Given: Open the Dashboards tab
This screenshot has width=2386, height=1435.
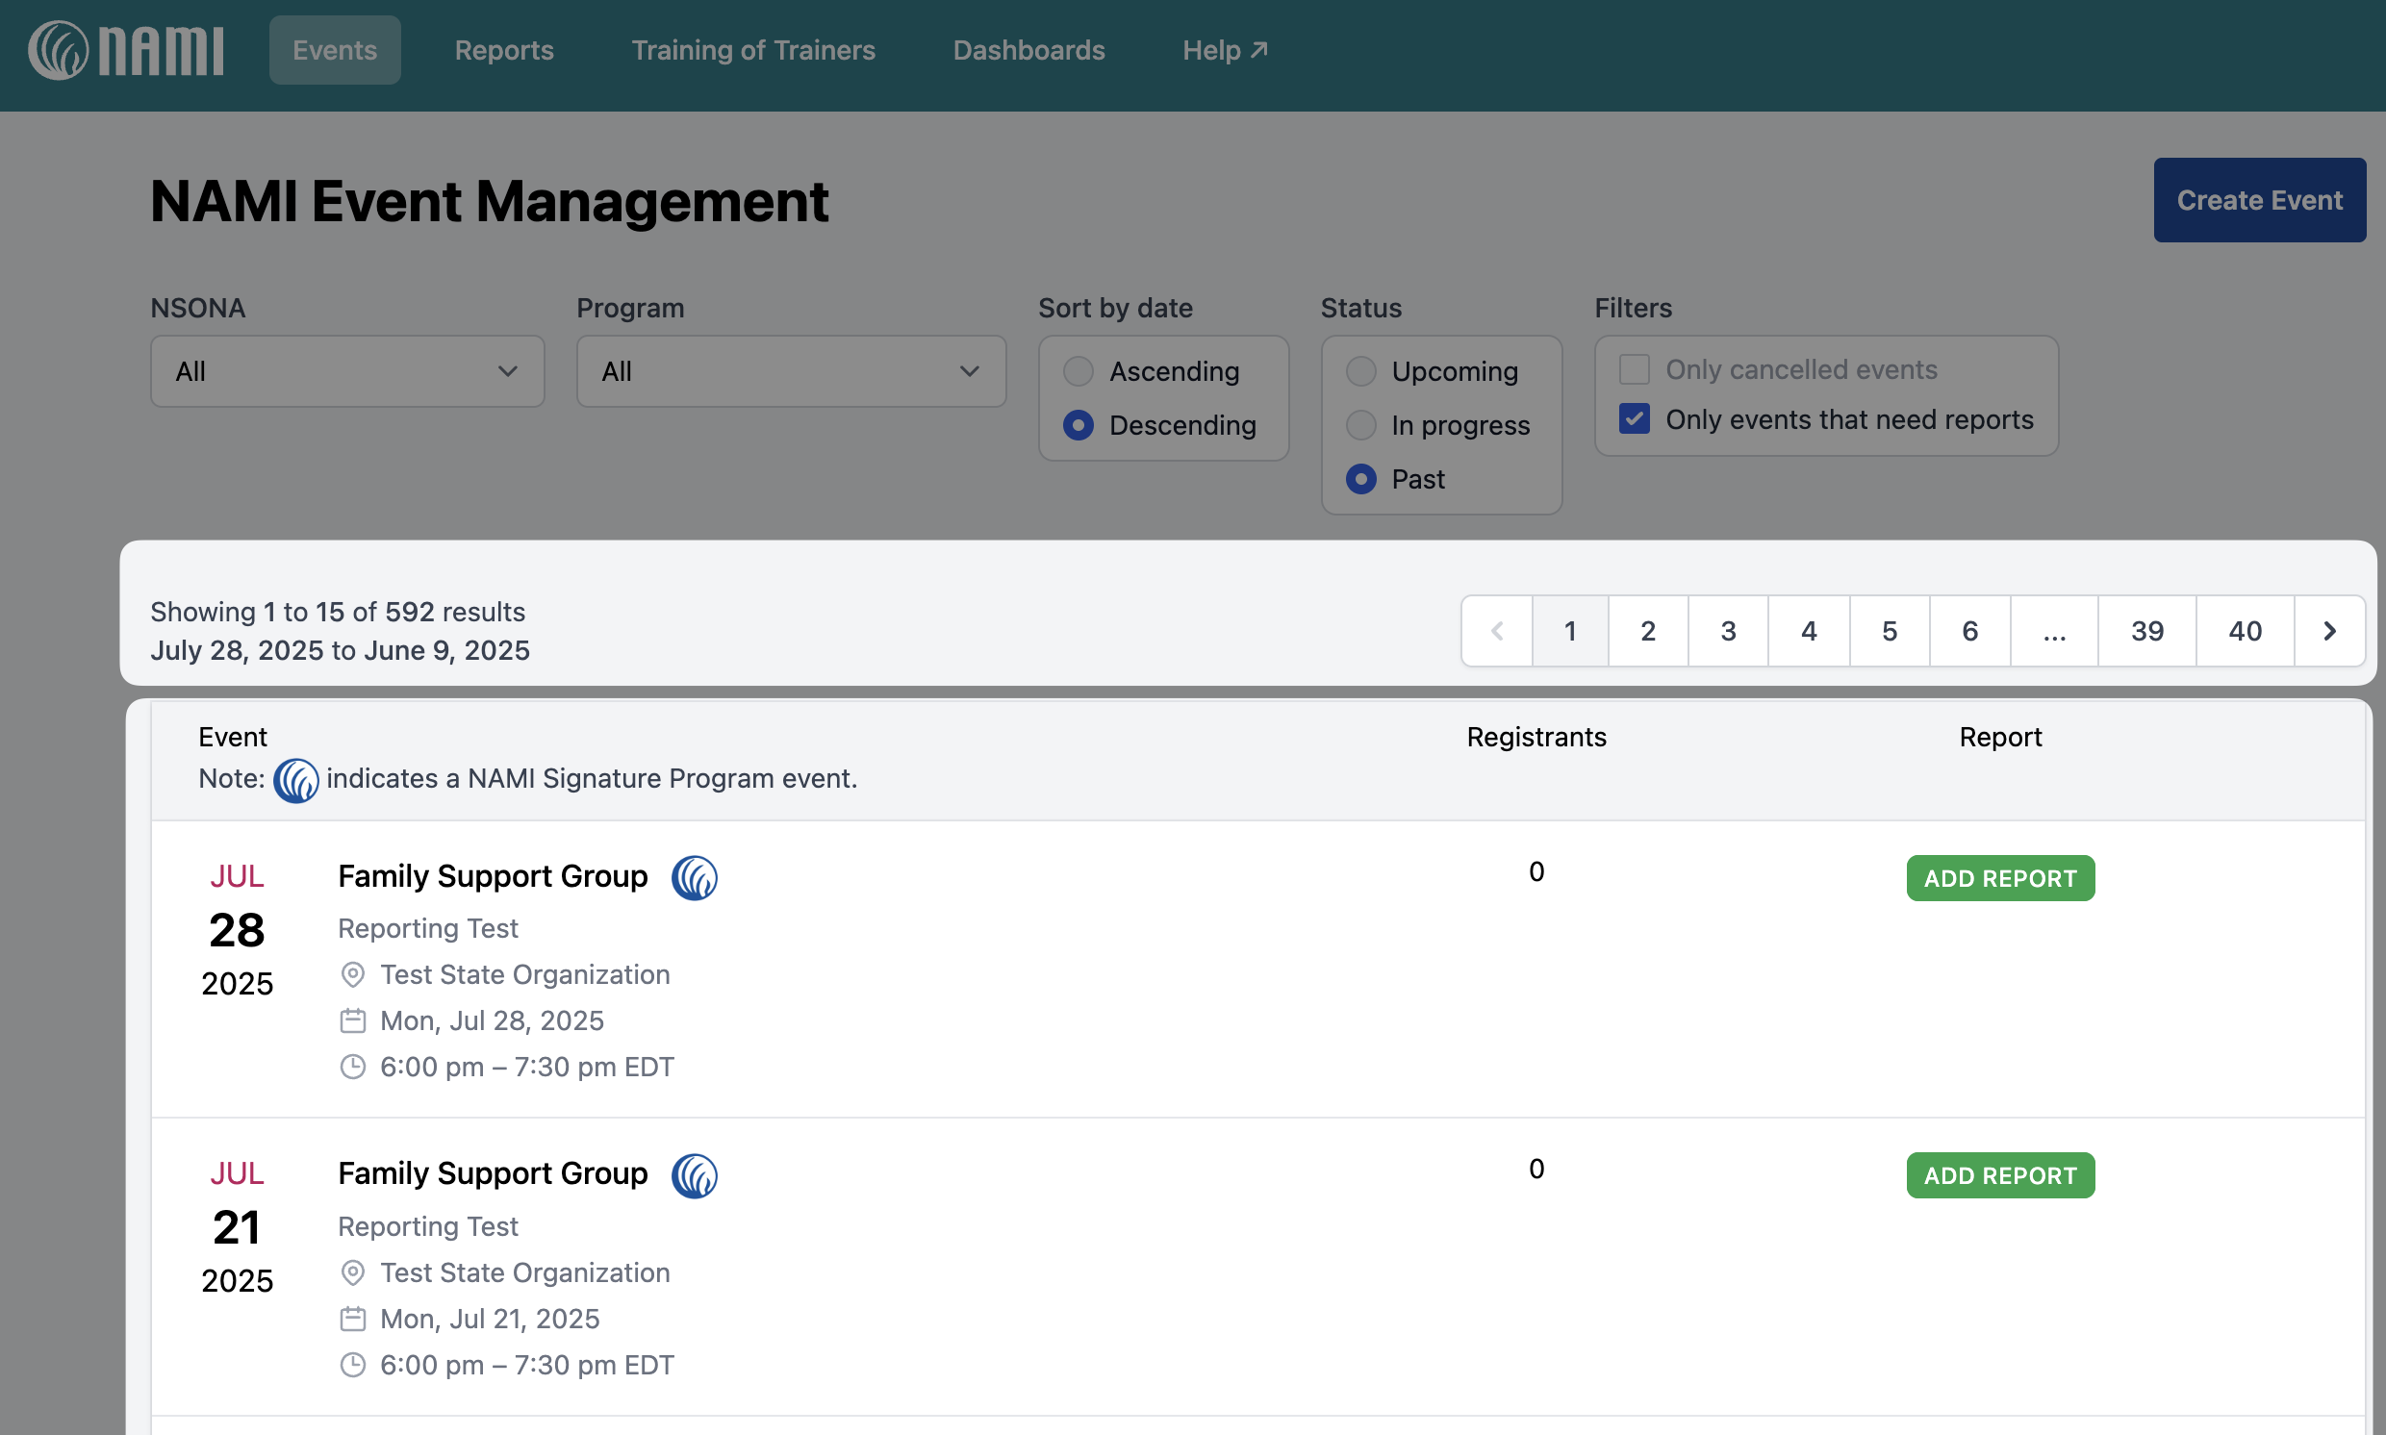Looking at the screenshot, I should tap(1029, 50).
